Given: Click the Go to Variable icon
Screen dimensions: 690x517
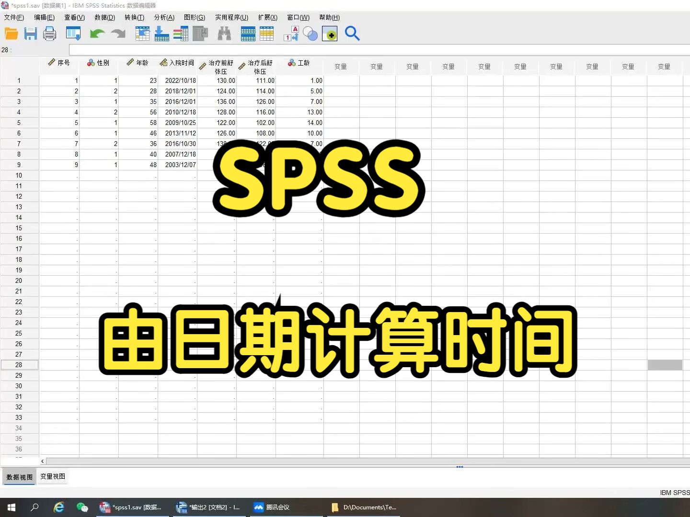Looking at the screenshot, I should point(161,34).
